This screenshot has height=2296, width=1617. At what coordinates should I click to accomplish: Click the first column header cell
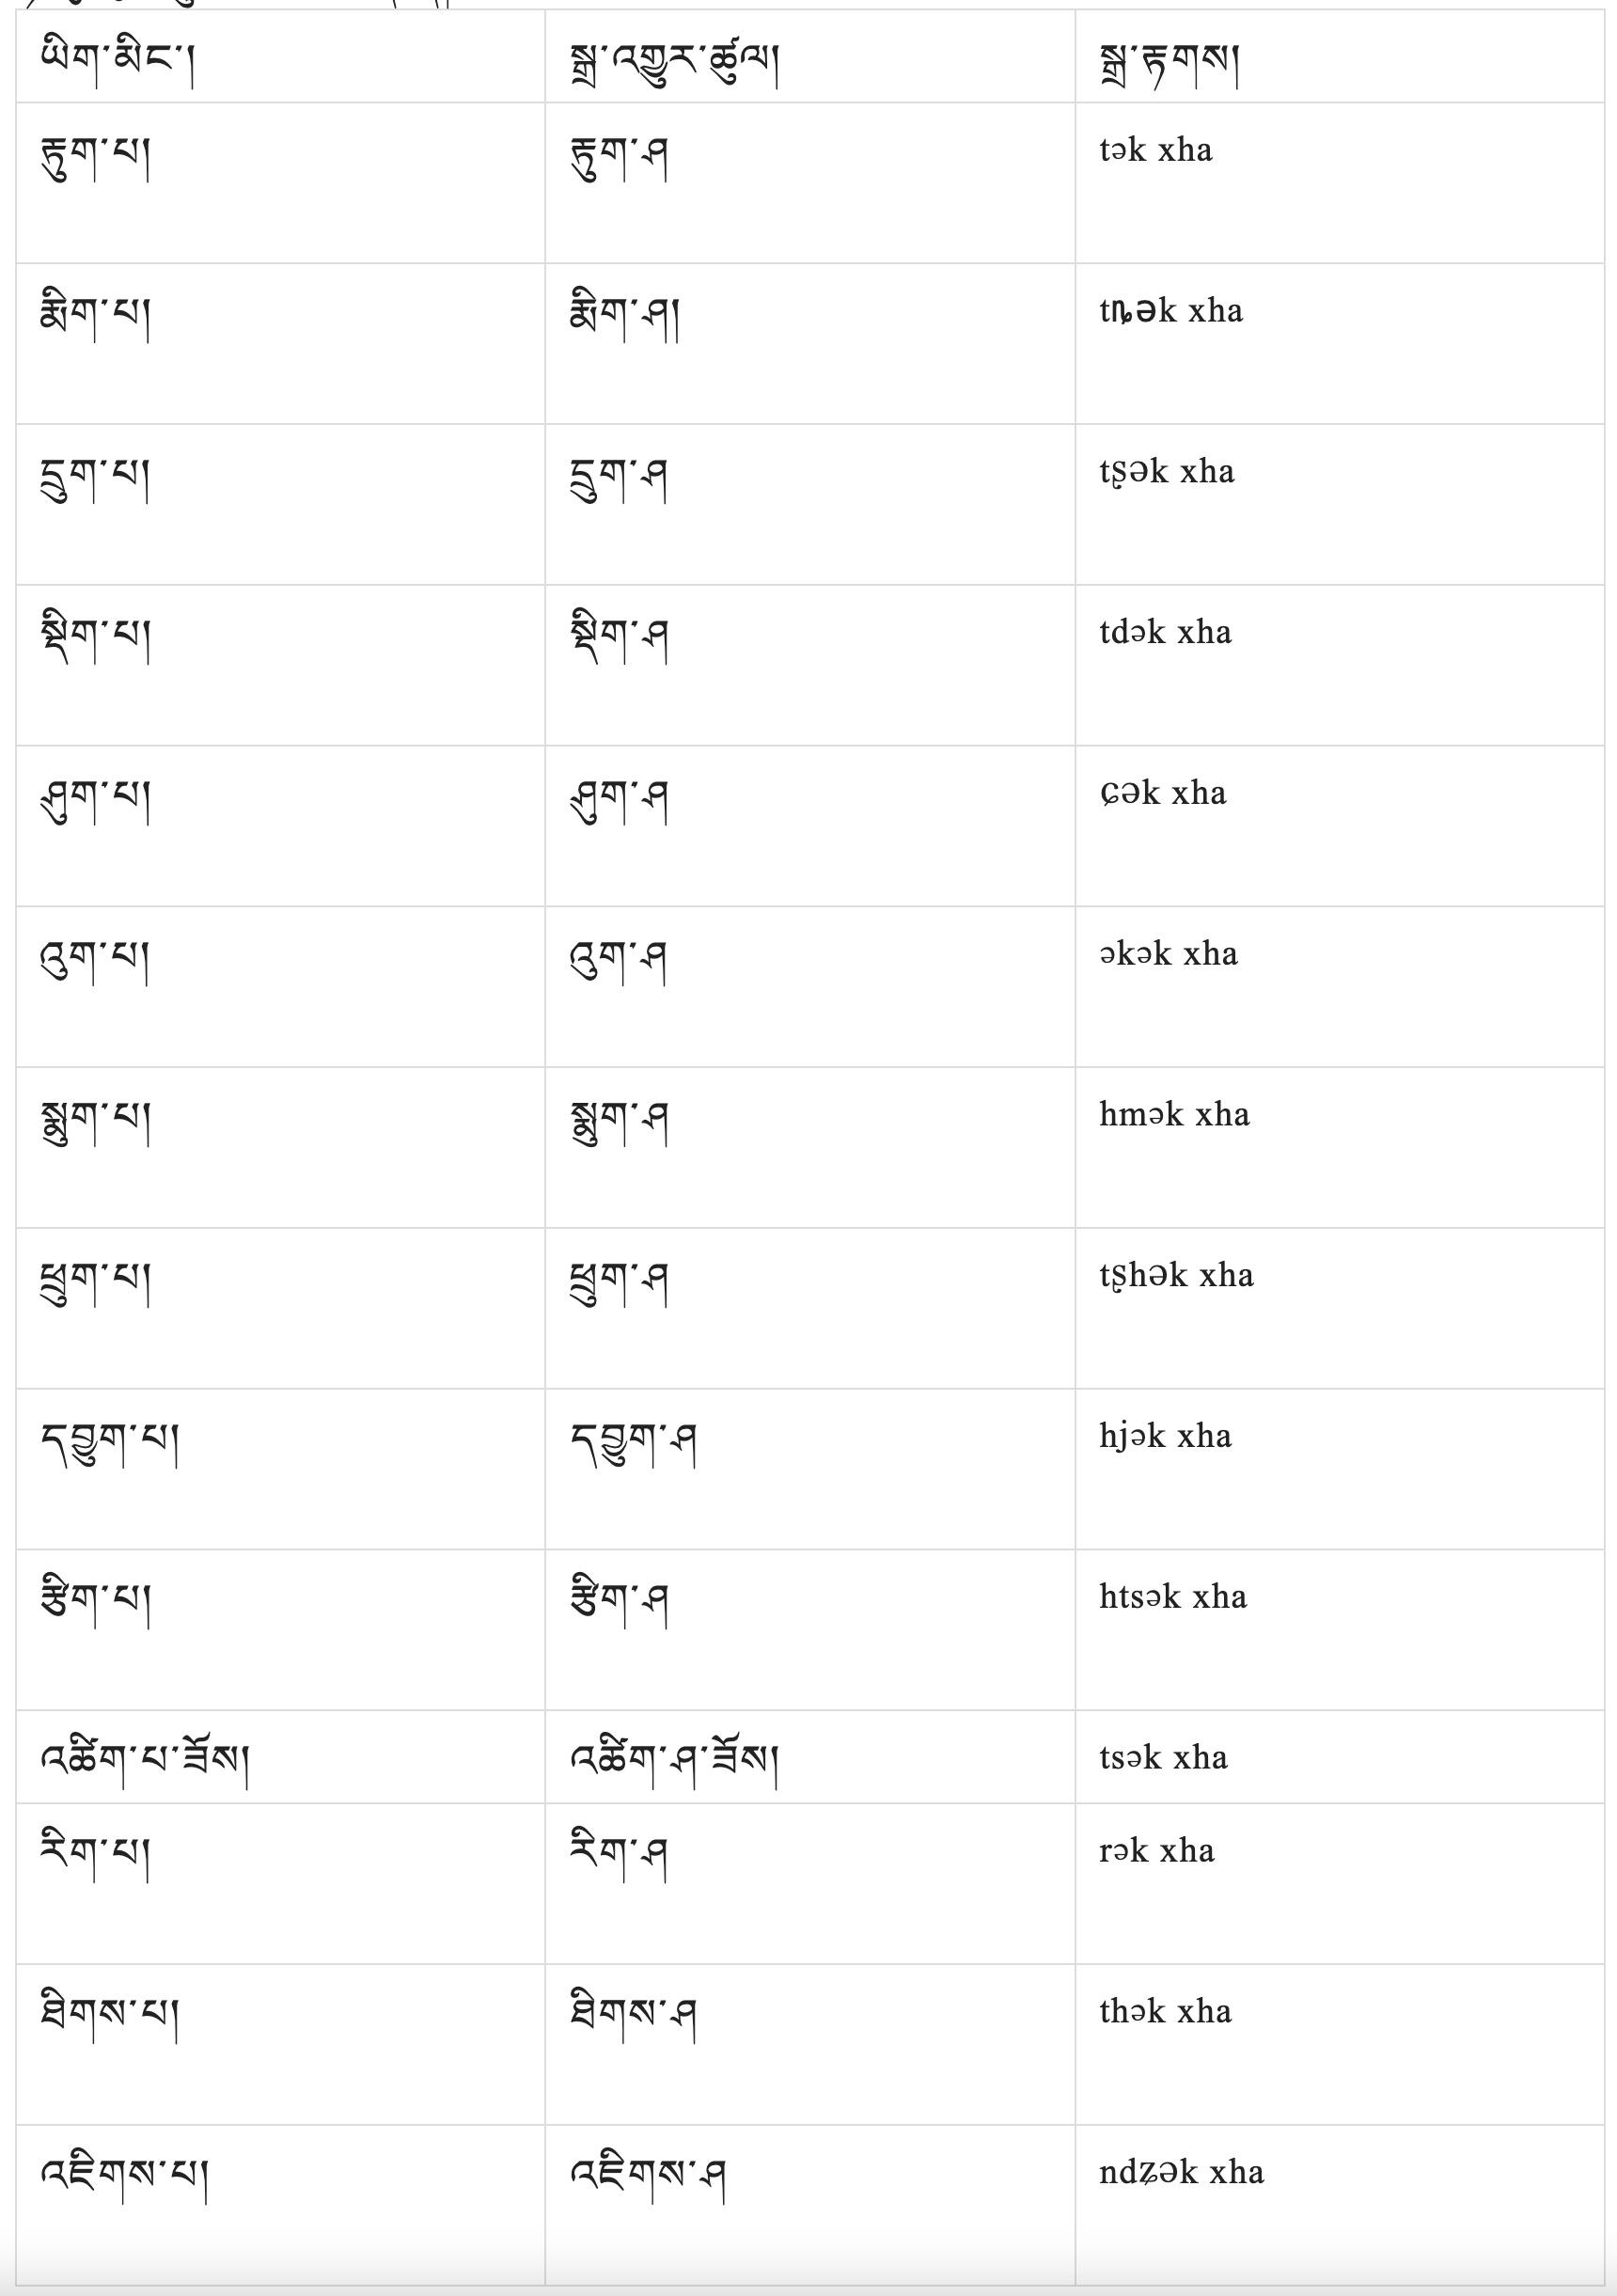(x=280, y=56)
